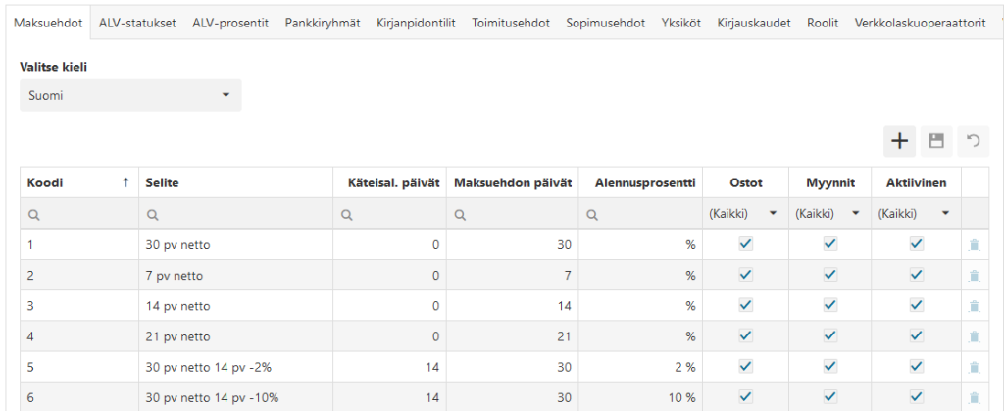
Task: Delete row 1 with the trash icon
Action: (974, 244)
